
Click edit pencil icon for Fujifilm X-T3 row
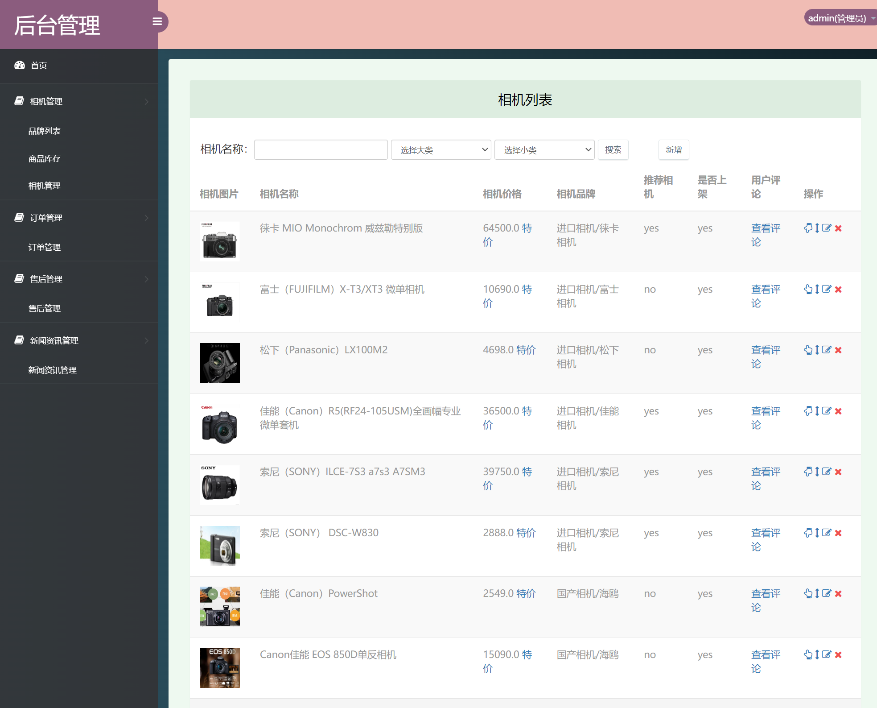(827, 289)
